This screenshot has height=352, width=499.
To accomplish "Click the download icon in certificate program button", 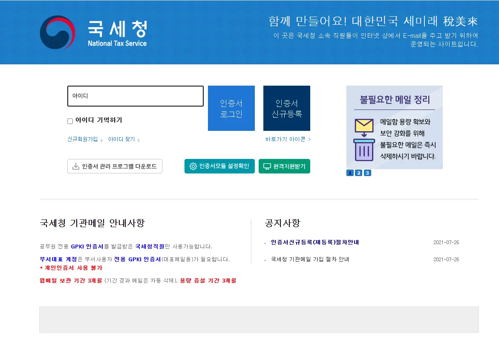I will tap(76, 166).
